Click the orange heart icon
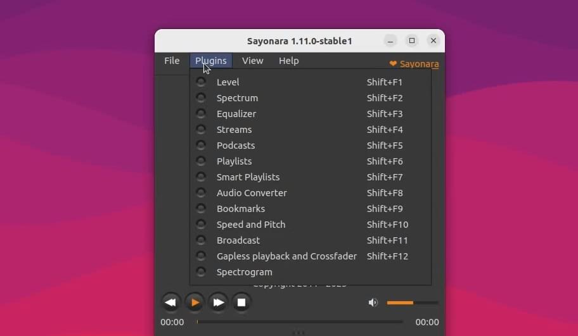Viewport: 578px width, 336px height. 393,64
